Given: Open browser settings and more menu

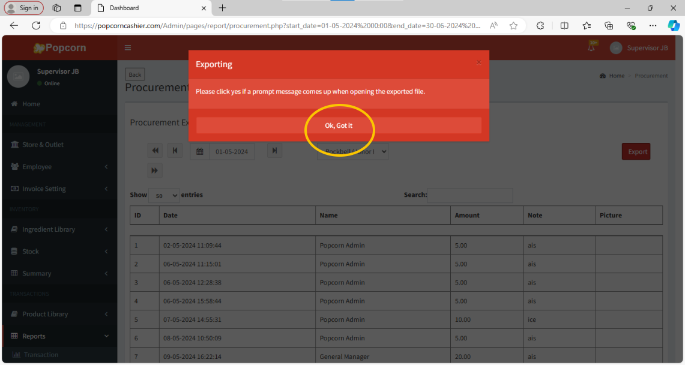Looking at the screenshot, I should (x=653, y=26).
